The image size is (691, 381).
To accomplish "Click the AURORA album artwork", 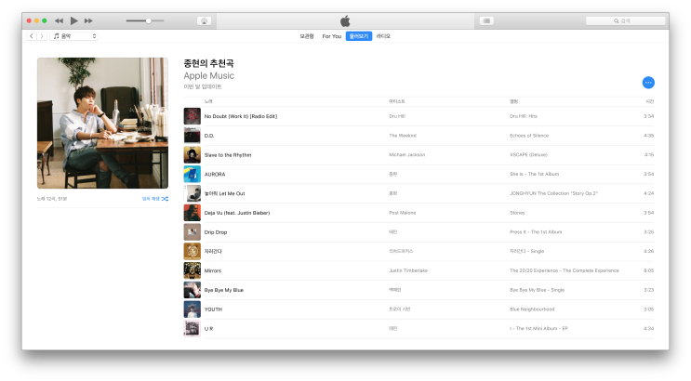I will (193, 175).
